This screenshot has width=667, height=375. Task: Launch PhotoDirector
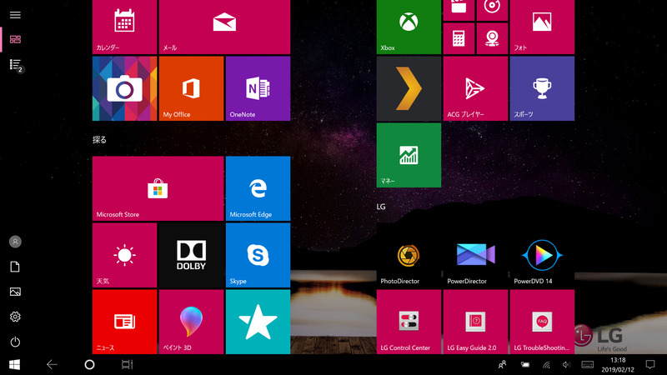tap(409, 255)
